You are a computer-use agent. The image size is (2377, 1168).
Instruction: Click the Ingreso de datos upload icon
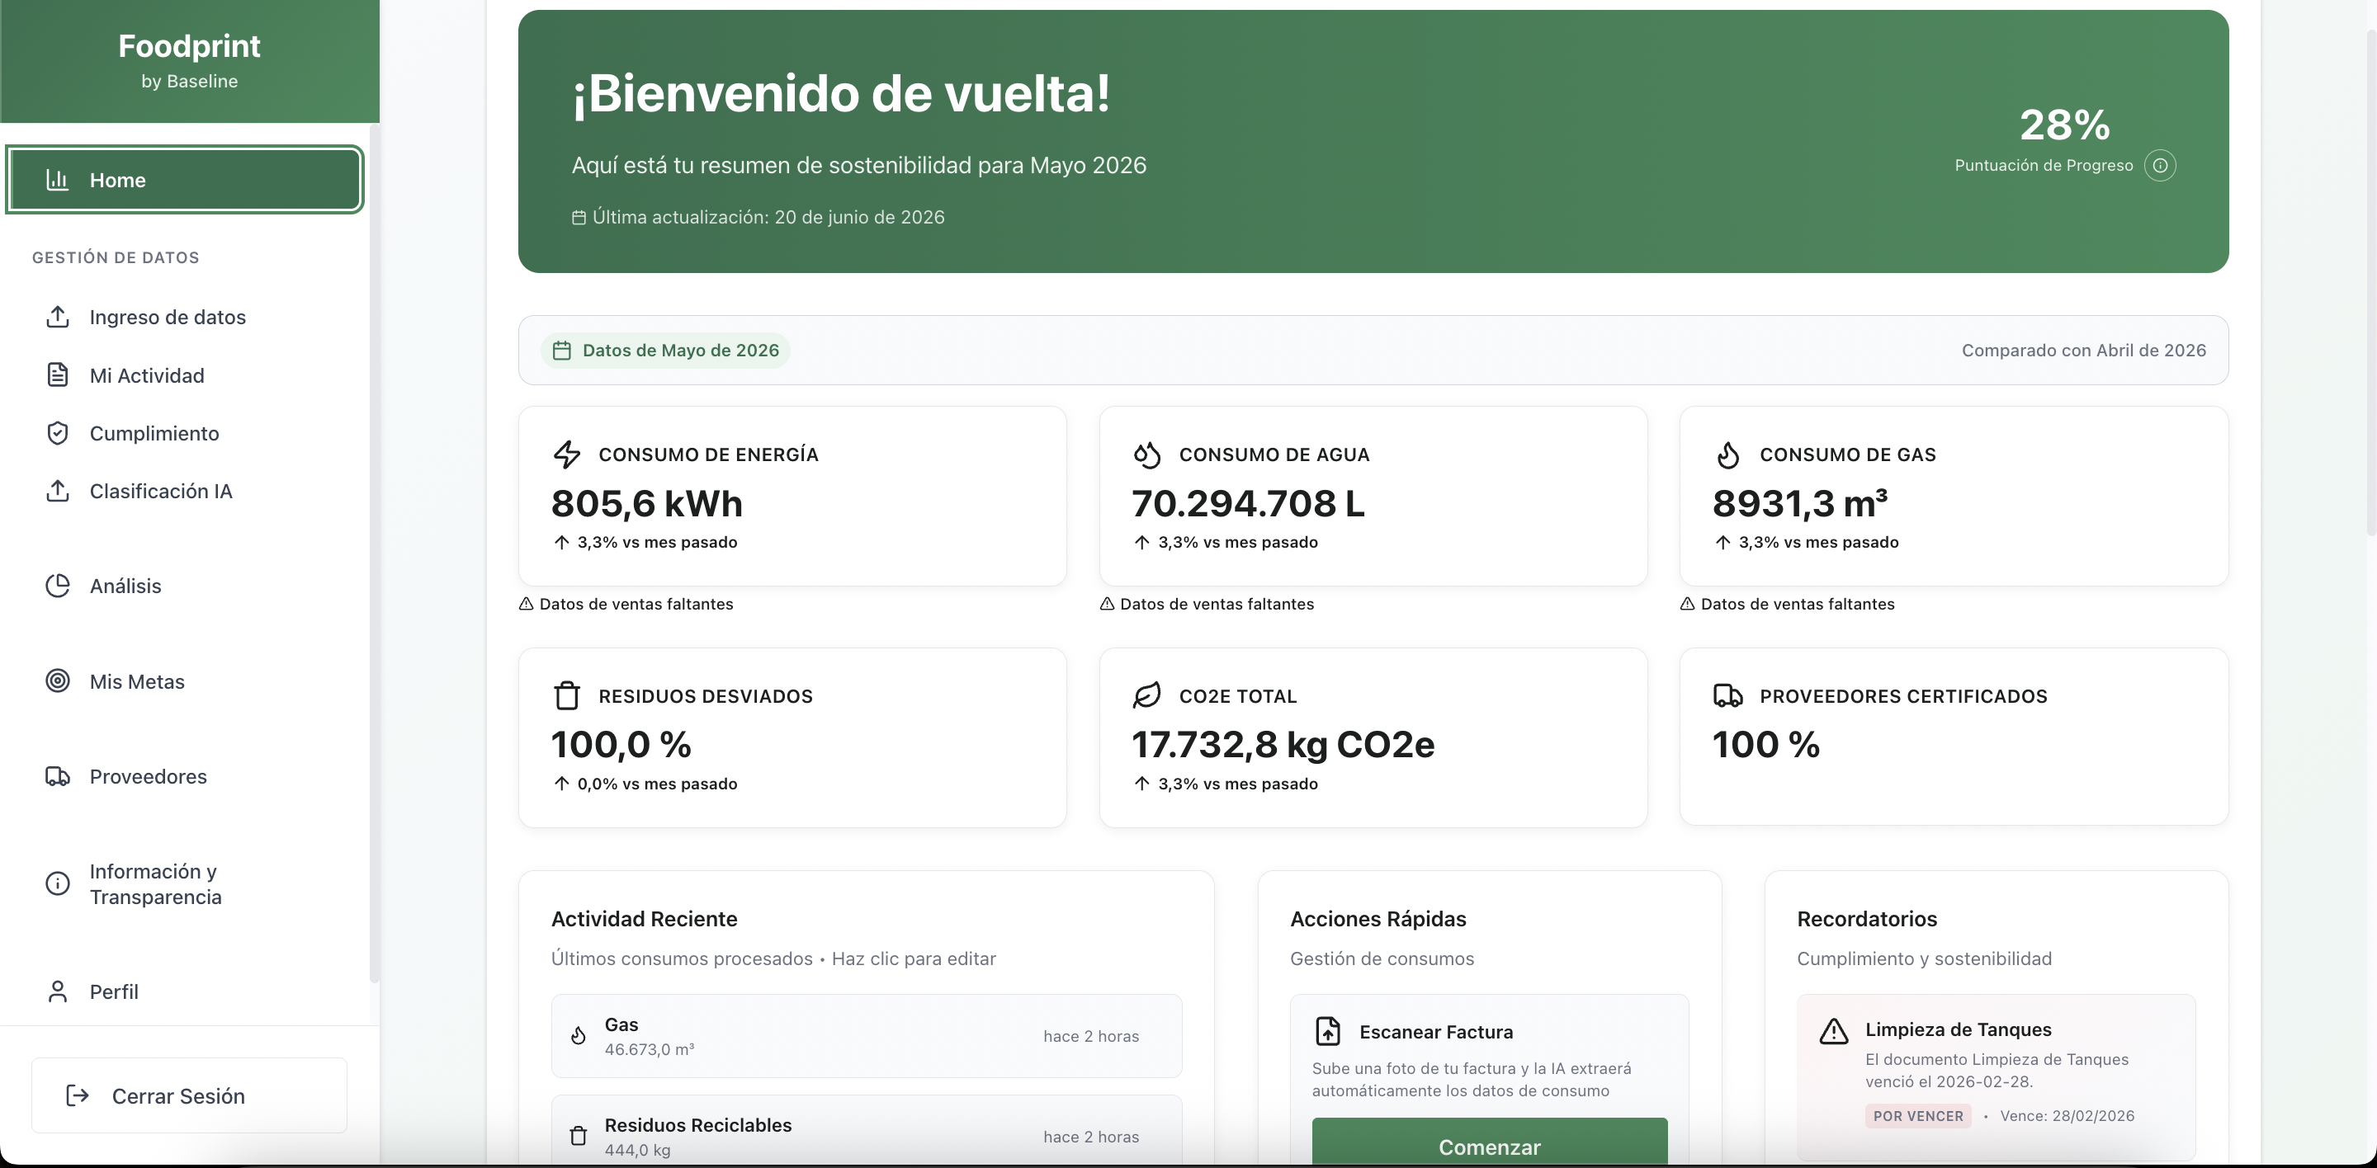tap(57, 317)
